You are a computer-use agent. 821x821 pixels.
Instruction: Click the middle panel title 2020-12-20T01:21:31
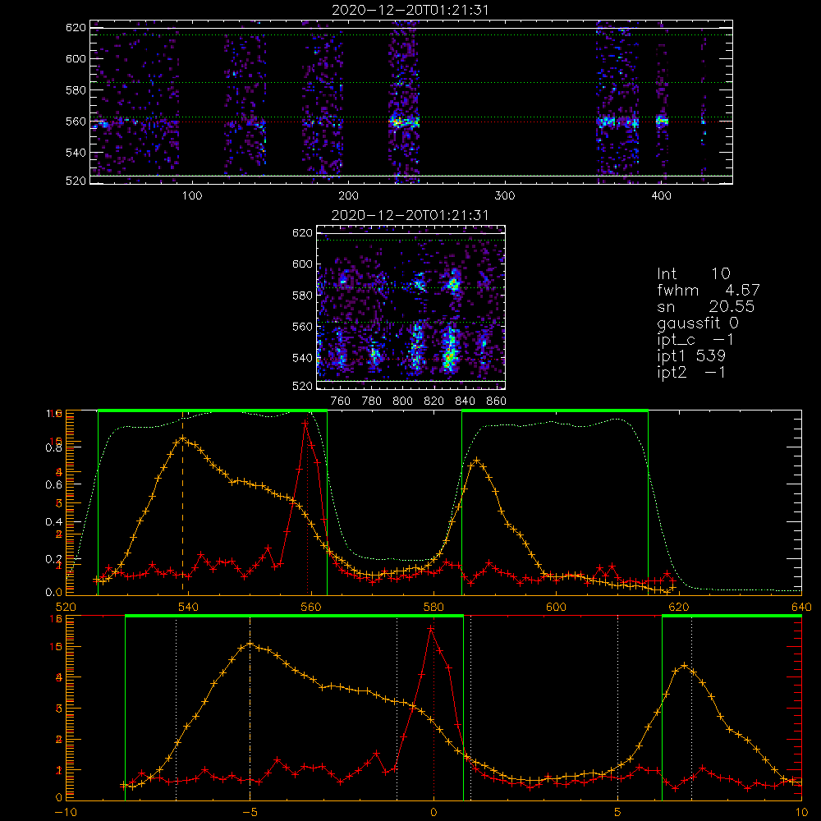[410, 215]
